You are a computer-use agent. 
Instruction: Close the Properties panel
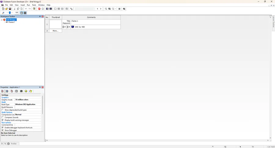point(42,87)
